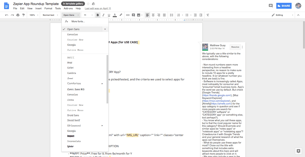This screenshot has width=305, height=157.
Task: Open comment history speech bubble icon
Action: tap(271, 6)
